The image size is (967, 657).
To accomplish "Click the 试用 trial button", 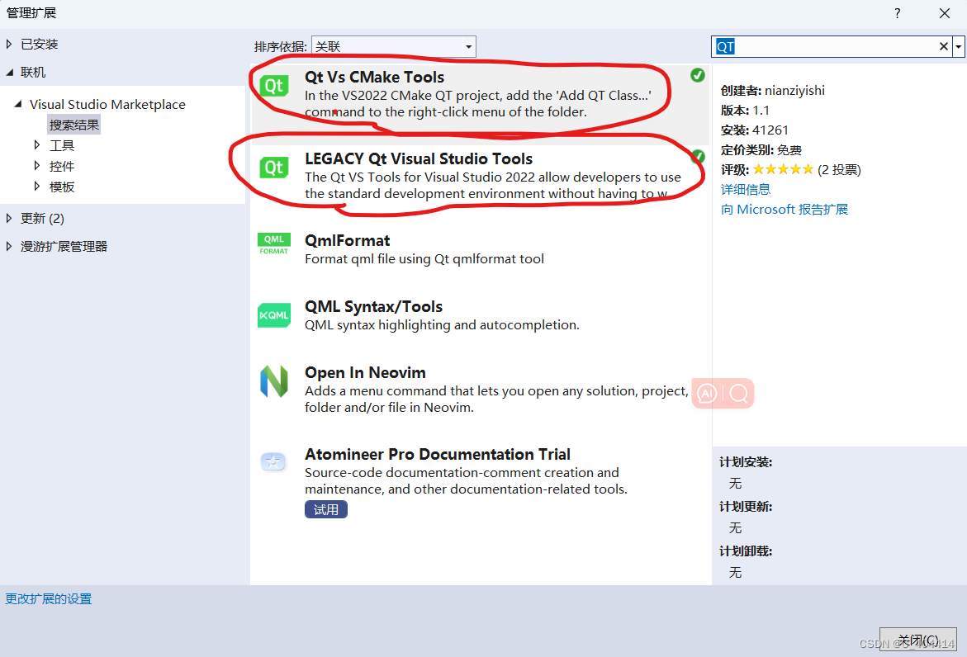I will click(325, 509).
